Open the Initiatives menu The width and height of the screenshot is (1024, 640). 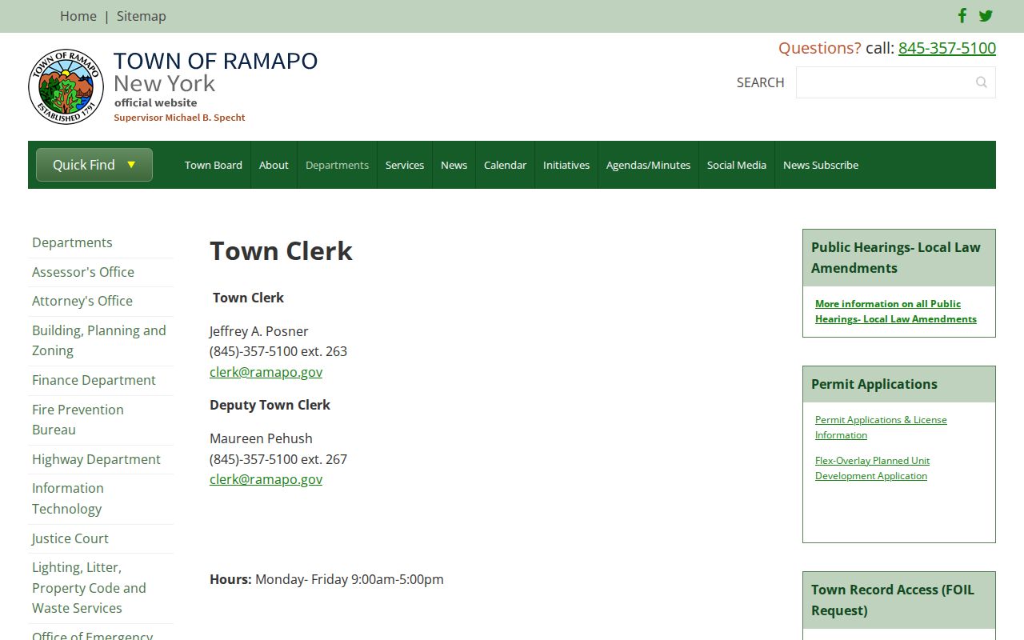(x=566, y=165)
